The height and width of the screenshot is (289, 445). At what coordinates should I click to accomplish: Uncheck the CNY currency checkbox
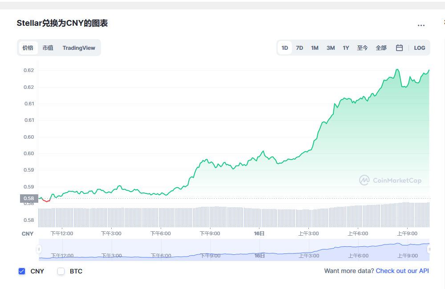(22, 271)
